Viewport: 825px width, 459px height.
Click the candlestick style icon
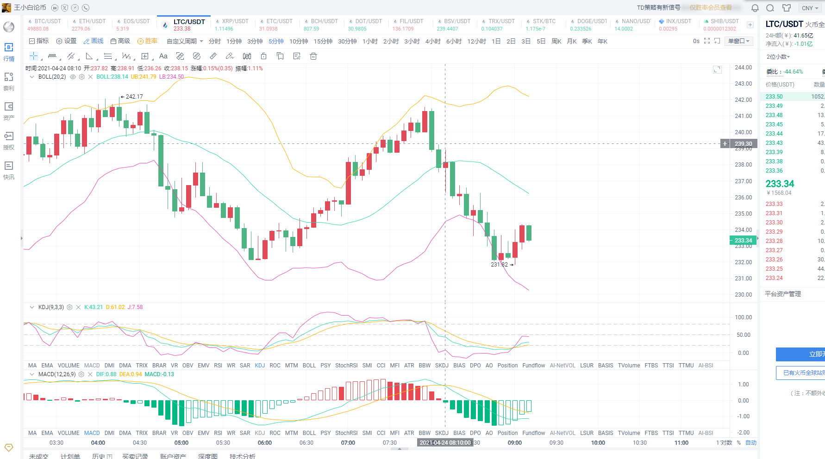pos(247,56)
